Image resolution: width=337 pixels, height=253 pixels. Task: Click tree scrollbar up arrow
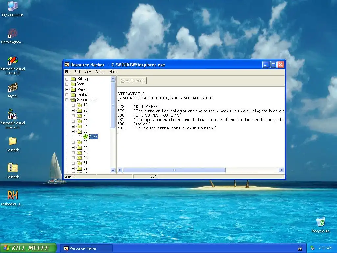(x=113, y=79)
